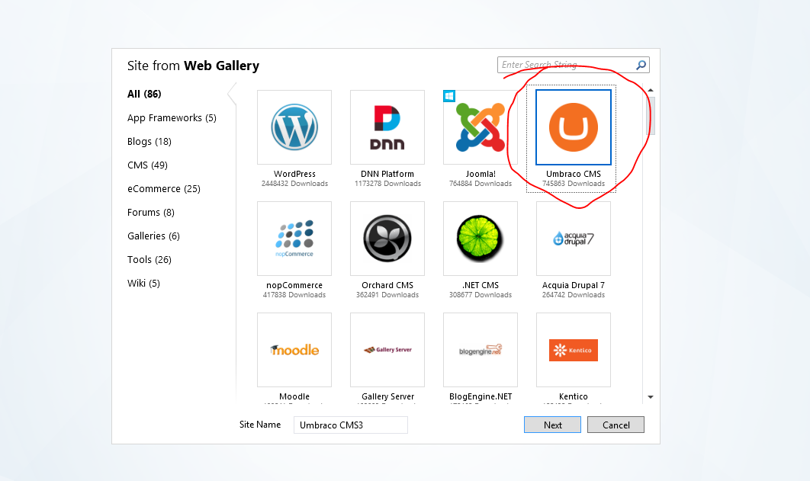Viewport: 810px width, 481px height.
Task: Select the Orchard CMS icon
Action: coord(387,239)
